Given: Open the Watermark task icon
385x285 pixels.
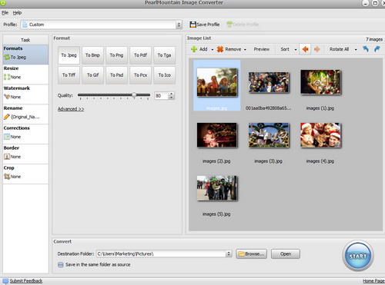Looking at the screenshot, I should click(x=7, y=97).
